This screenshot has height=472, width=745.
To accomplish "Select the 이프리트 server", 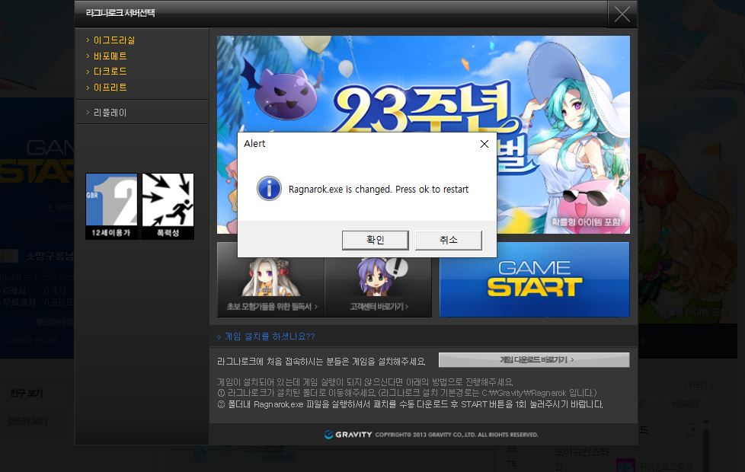I will [x=110, y=88].
